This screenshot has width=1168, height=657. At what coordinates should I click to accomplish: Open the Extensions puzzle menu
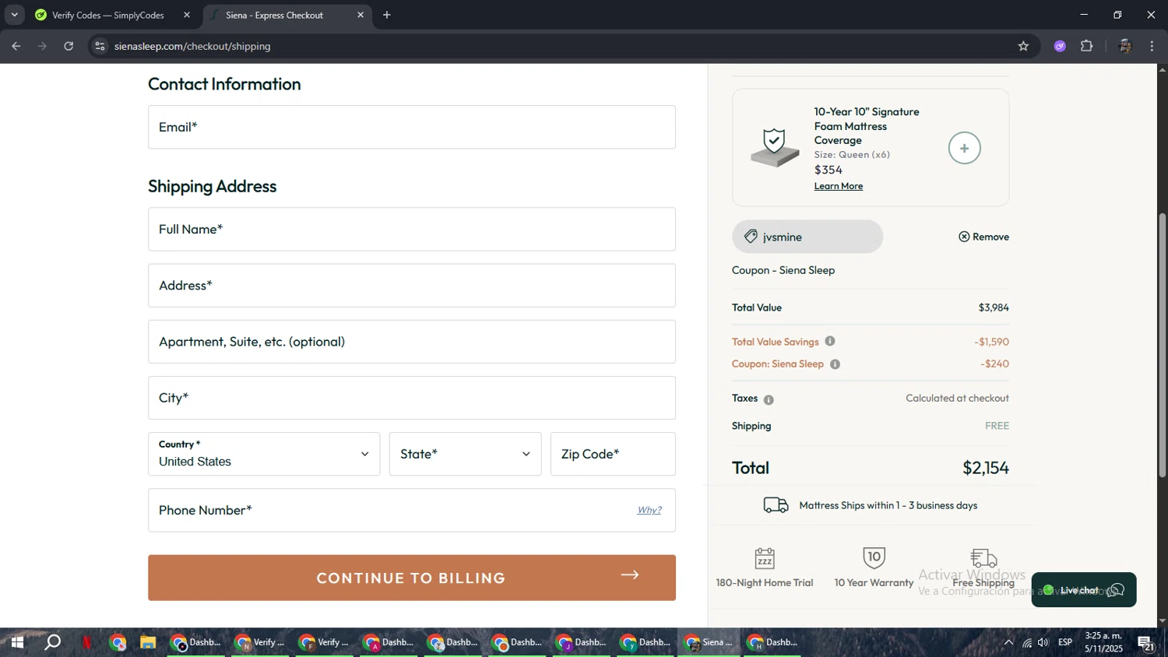1087,46
